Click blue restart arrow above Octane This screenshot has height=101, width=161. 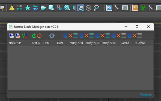129,35
